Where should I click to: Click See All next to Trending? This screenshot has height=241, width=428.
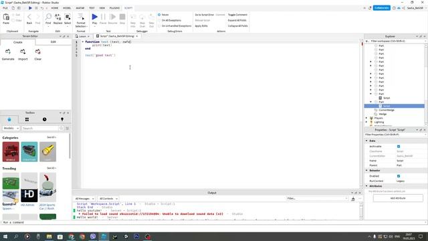point(51,168)
